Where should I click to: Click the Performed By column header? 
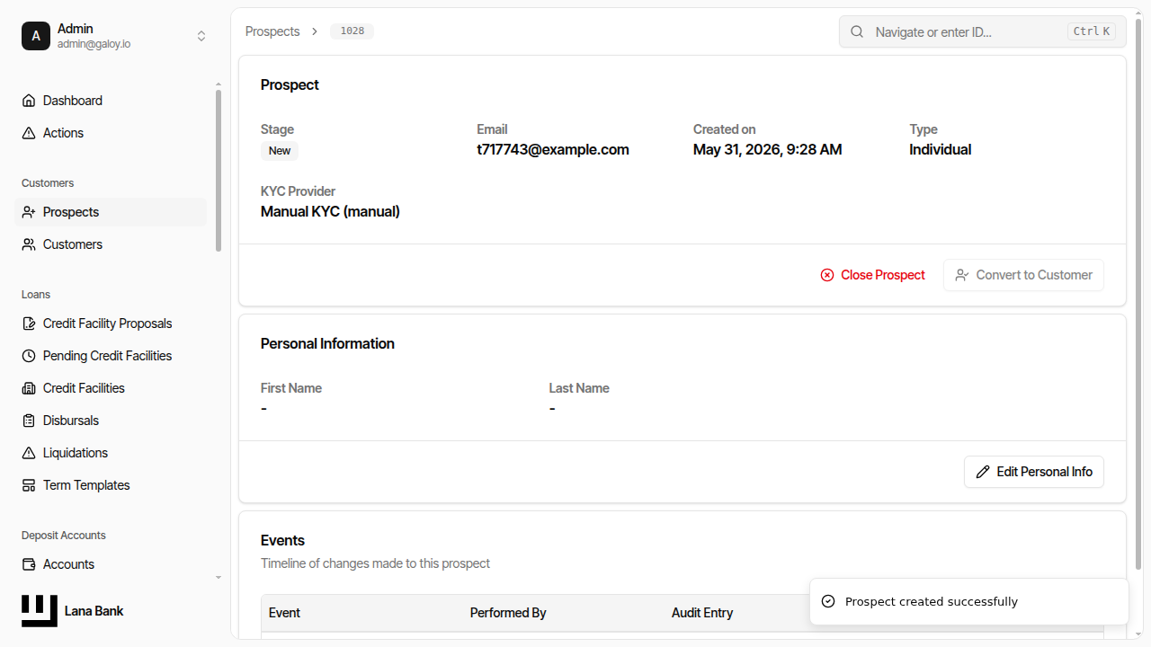click(508, 613)
